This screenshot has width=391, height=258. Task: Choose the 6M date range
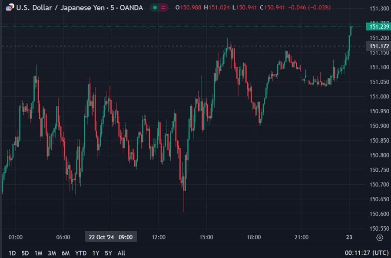pos(66,253)
